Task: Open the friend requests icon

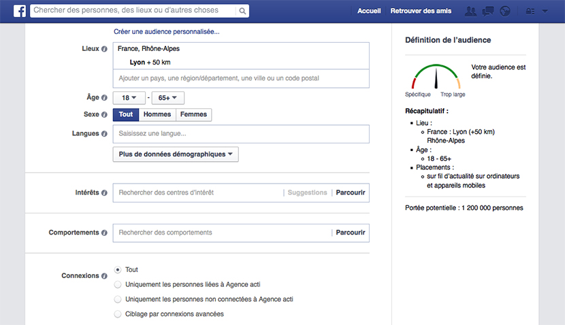Action: [x=470, y=11]
